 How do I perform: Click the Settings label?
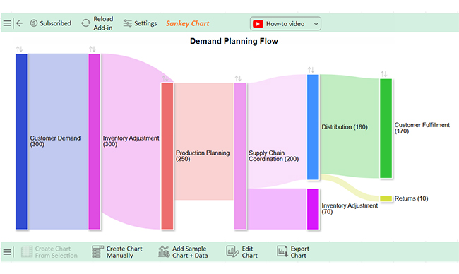click(x=145, y=23)
